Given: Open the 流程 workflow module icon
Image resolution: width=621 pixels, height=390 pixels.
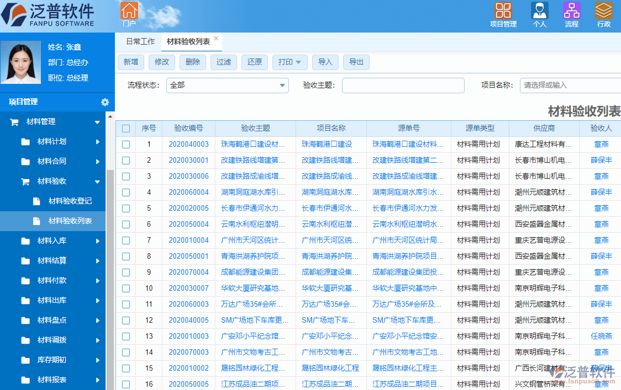Looking at the screenshot, I should coord(572,10).
